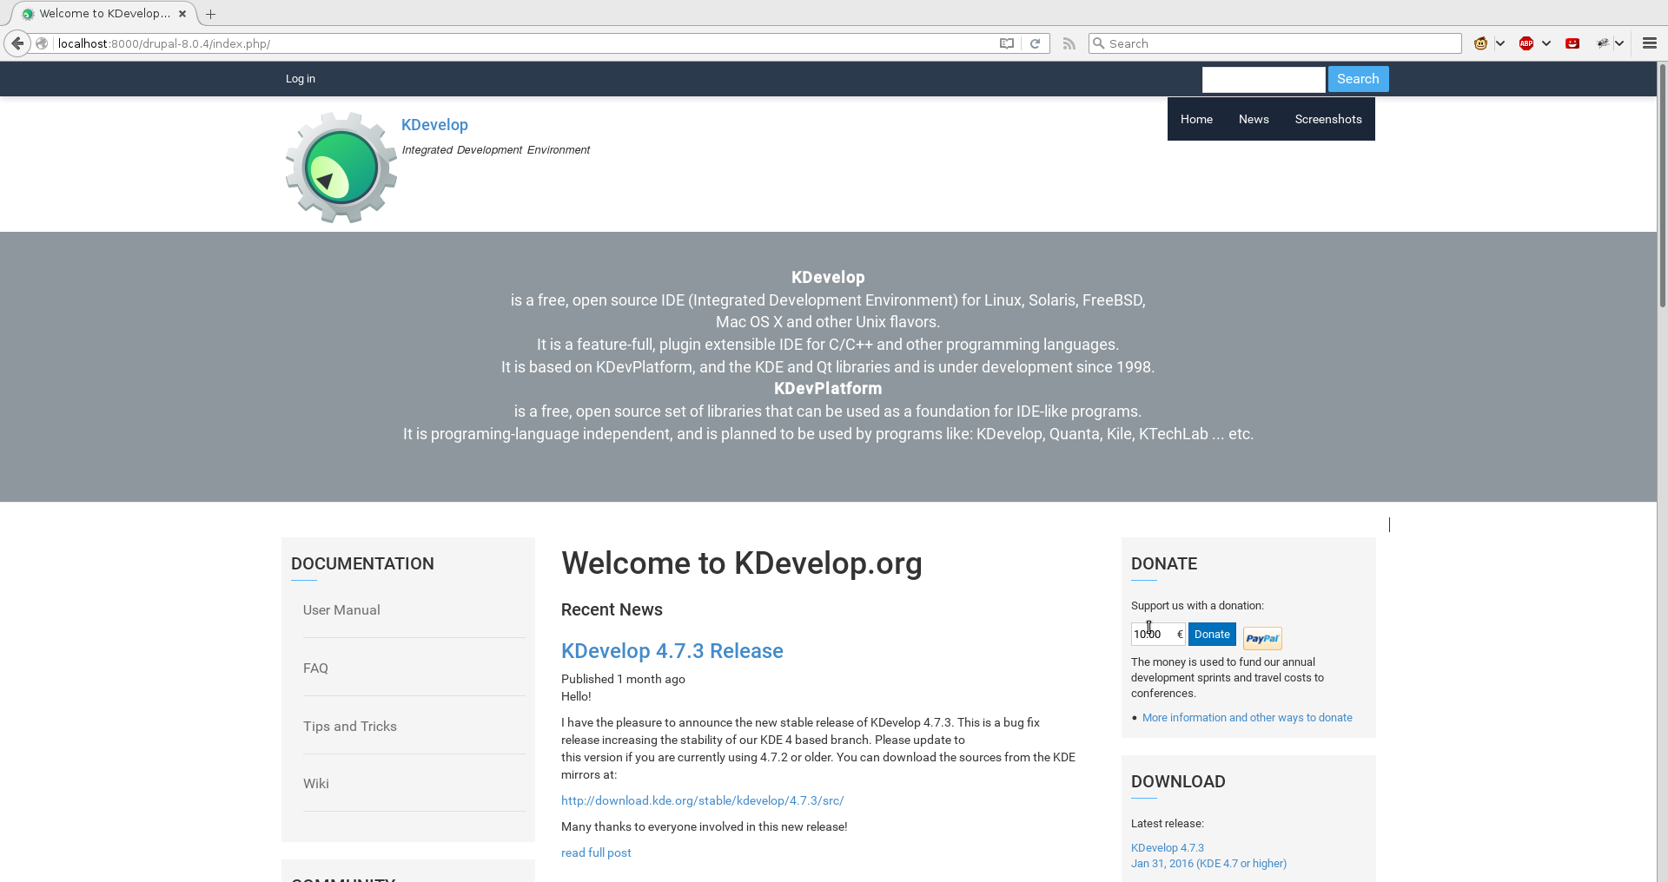Click the 'KDevPlatform' bold banner heading
1668x882 pixels.
click(x=828, y=389)
